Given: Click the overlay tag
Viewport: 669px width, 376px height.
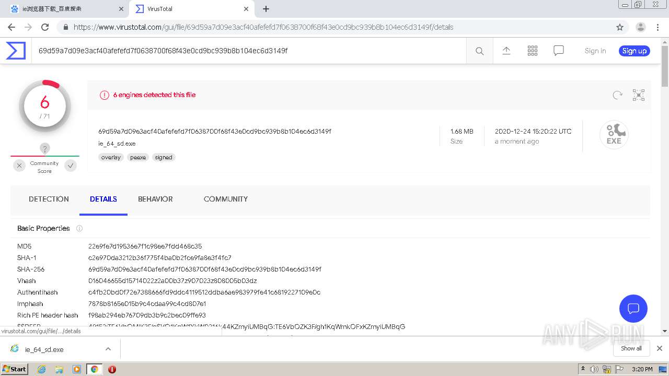Looking at the screenshot, I should tap(111, 157).
